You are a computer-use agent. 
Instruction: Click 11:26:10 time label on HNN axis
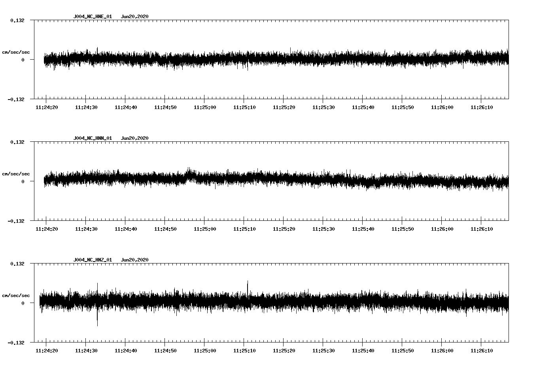click(482, 229)
